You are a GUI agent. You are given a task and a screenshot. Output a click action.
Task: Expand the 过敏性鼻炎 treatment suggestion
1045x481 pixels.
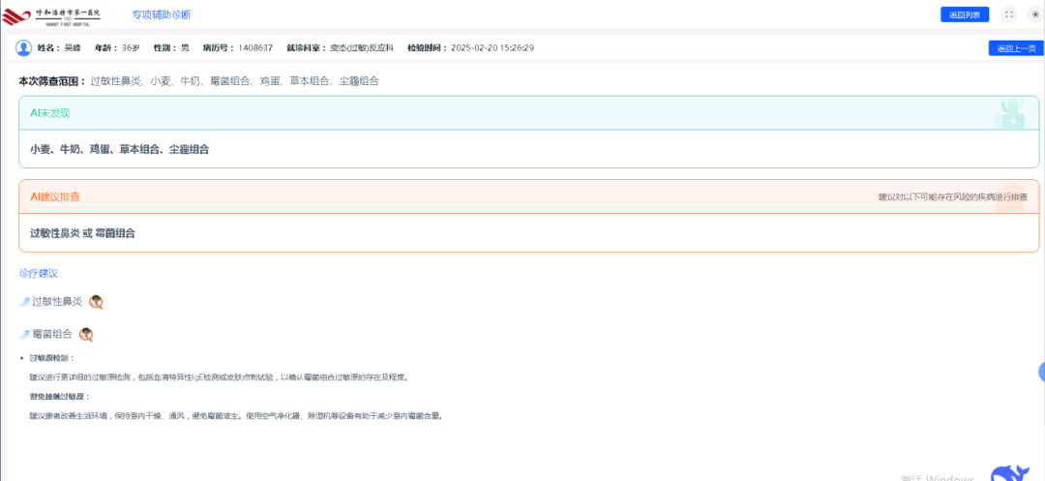(x=57, y=302)
